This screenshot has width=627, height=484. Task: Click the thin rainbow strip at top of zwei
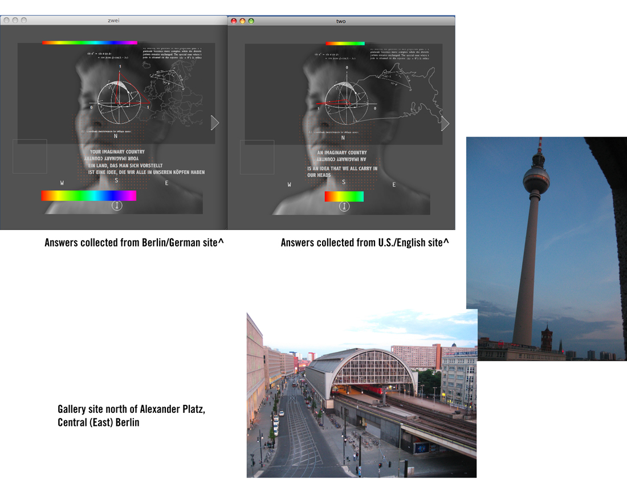tap(89, 42)
